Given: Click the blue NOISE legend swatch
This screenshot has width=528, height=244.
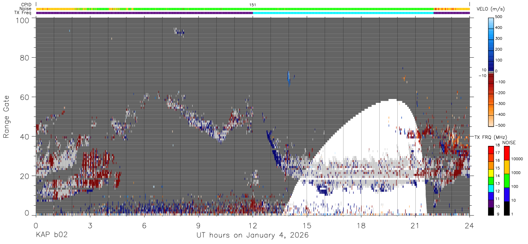Looking at the screenshot, I should 507,195.
